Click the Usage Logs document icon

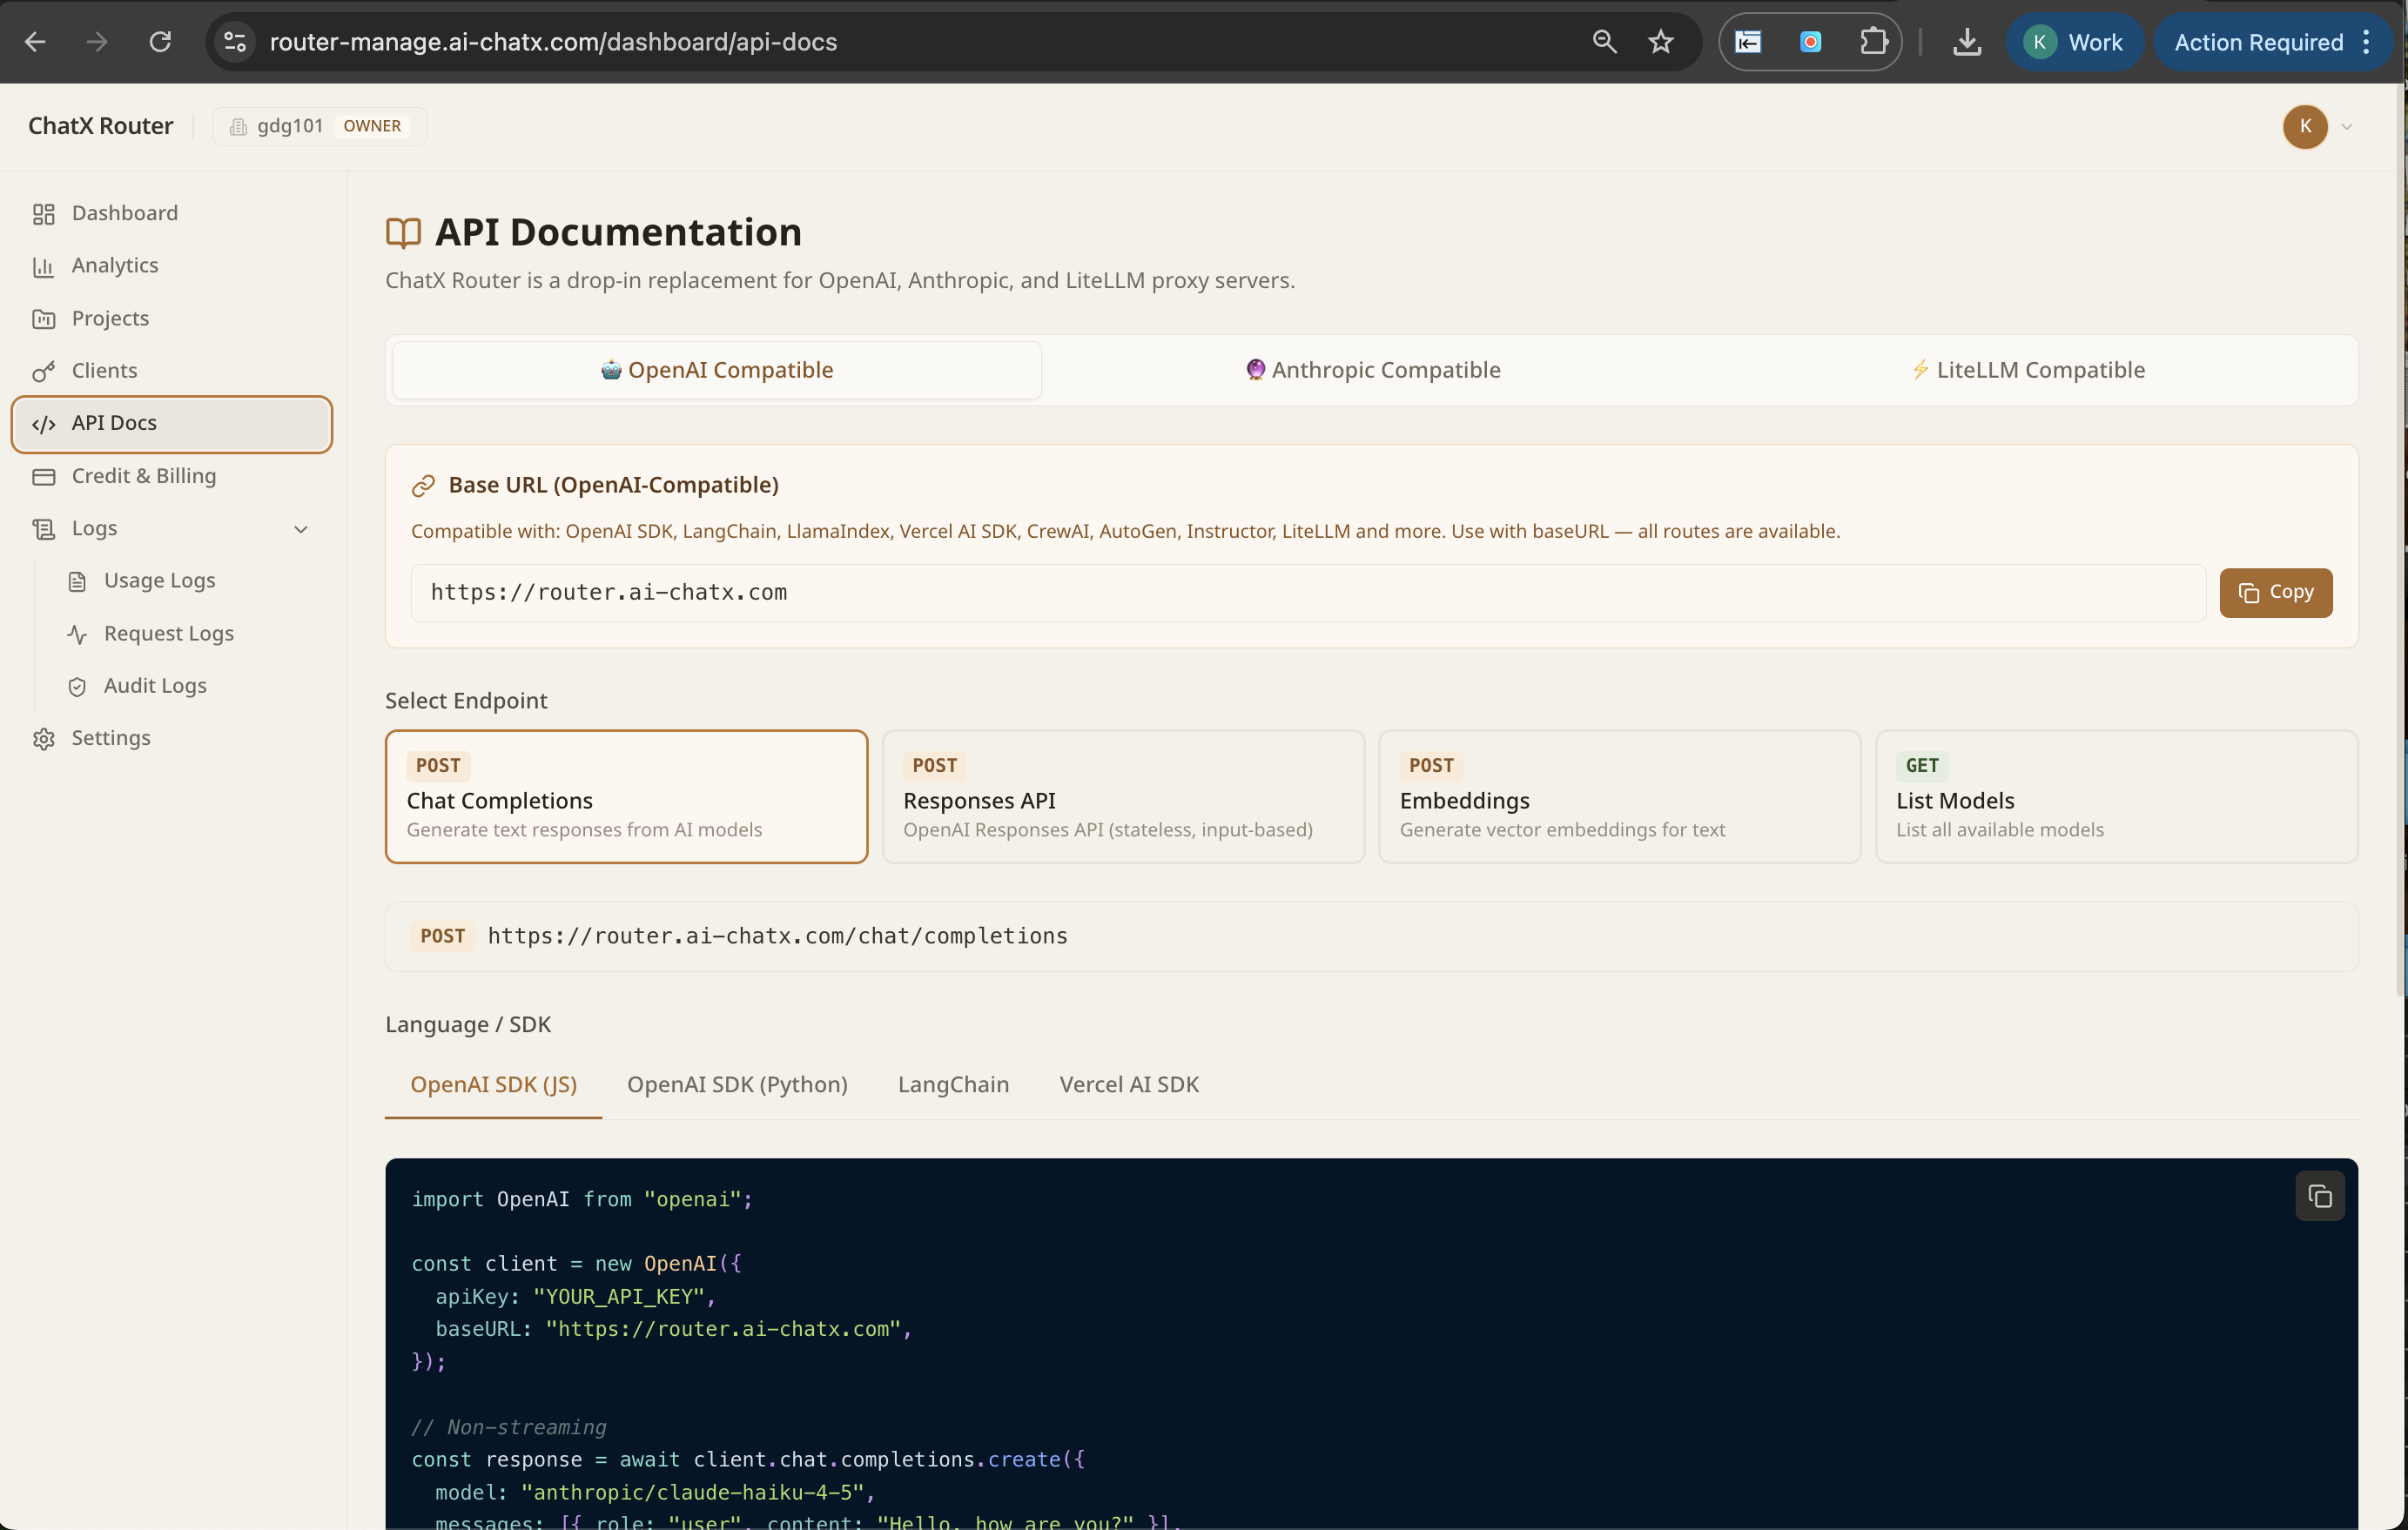(77, 581)
